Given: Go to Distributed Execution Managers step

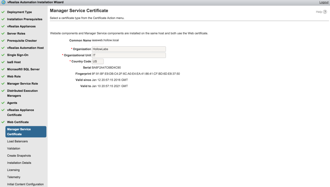Looking at the screenshot, I should pyautogui.click(x=22, y=93).
